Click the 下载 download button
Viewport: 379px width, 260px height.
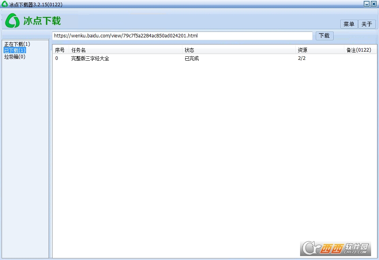point(325,36)
